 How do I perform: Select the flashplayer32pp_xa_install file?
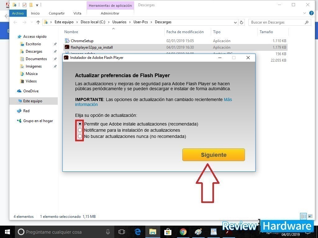click(x=92, y=47)
